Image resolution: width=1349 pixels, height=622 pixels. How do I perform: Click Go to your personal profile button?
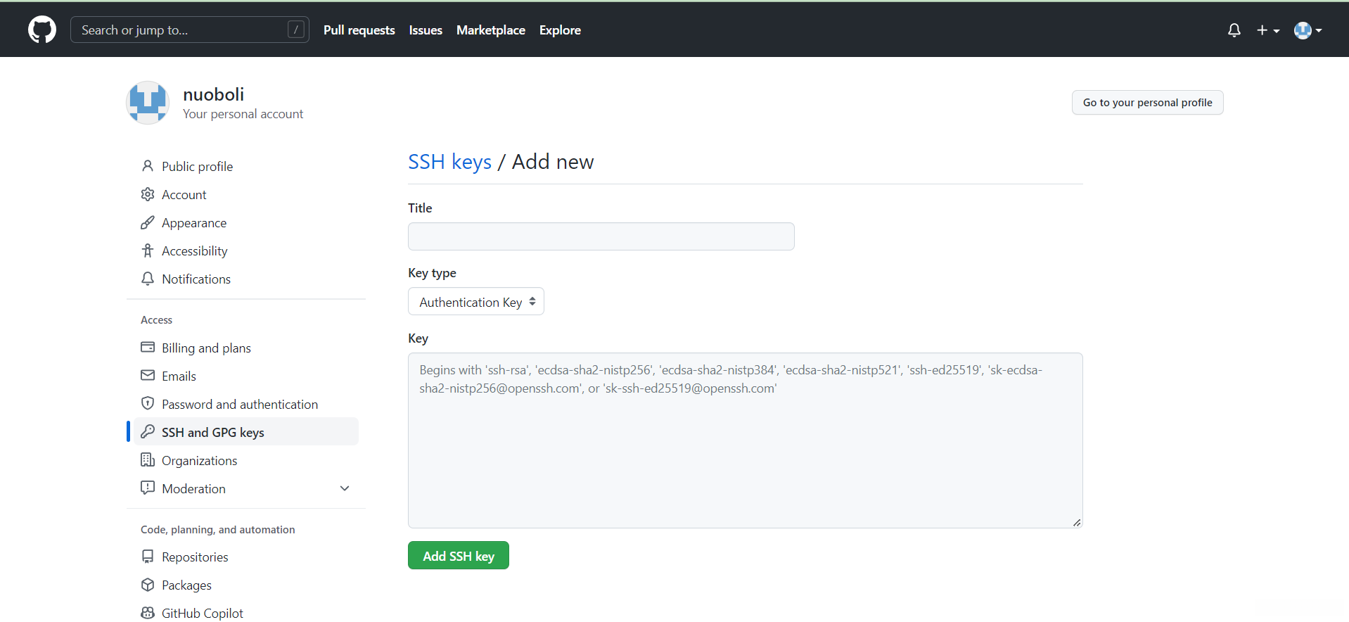pyautogui.click(x=1147, y=103)
